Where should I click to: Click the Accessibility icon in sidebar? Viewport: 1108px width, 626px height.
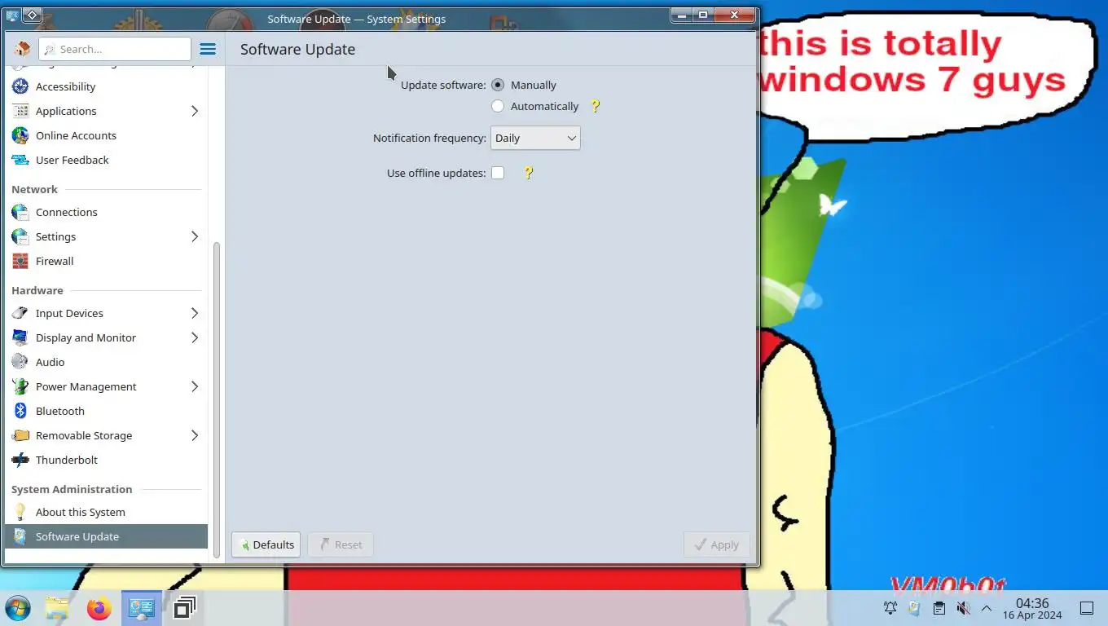20,86
